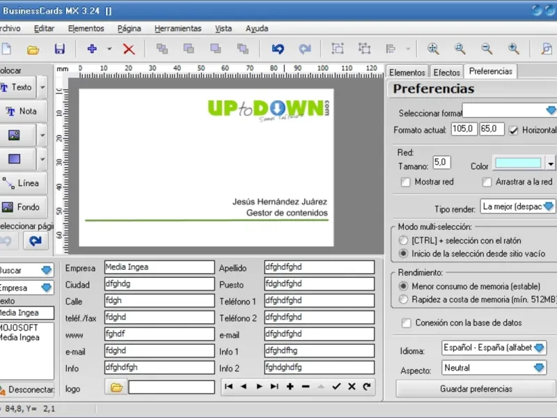Select Rapidez a costa de memoria option
The height and width of the screenshot is (418, 557).
tap(403, 300)
